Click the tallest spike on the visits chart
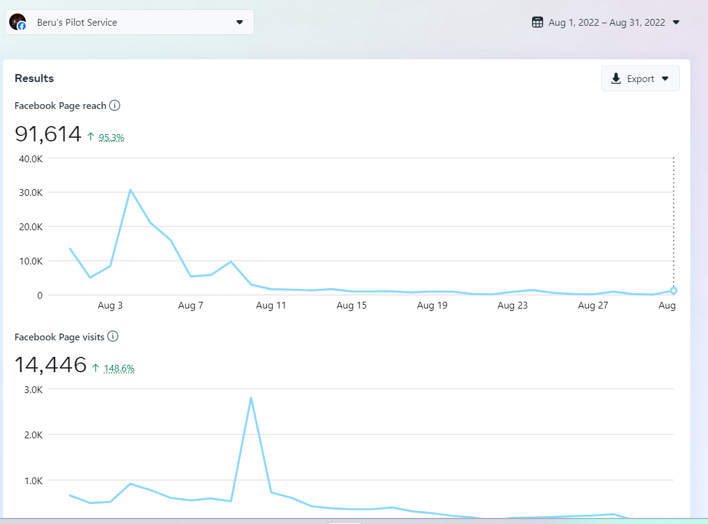Viewport: 708px width, 524px height. [x=251, y=398]
